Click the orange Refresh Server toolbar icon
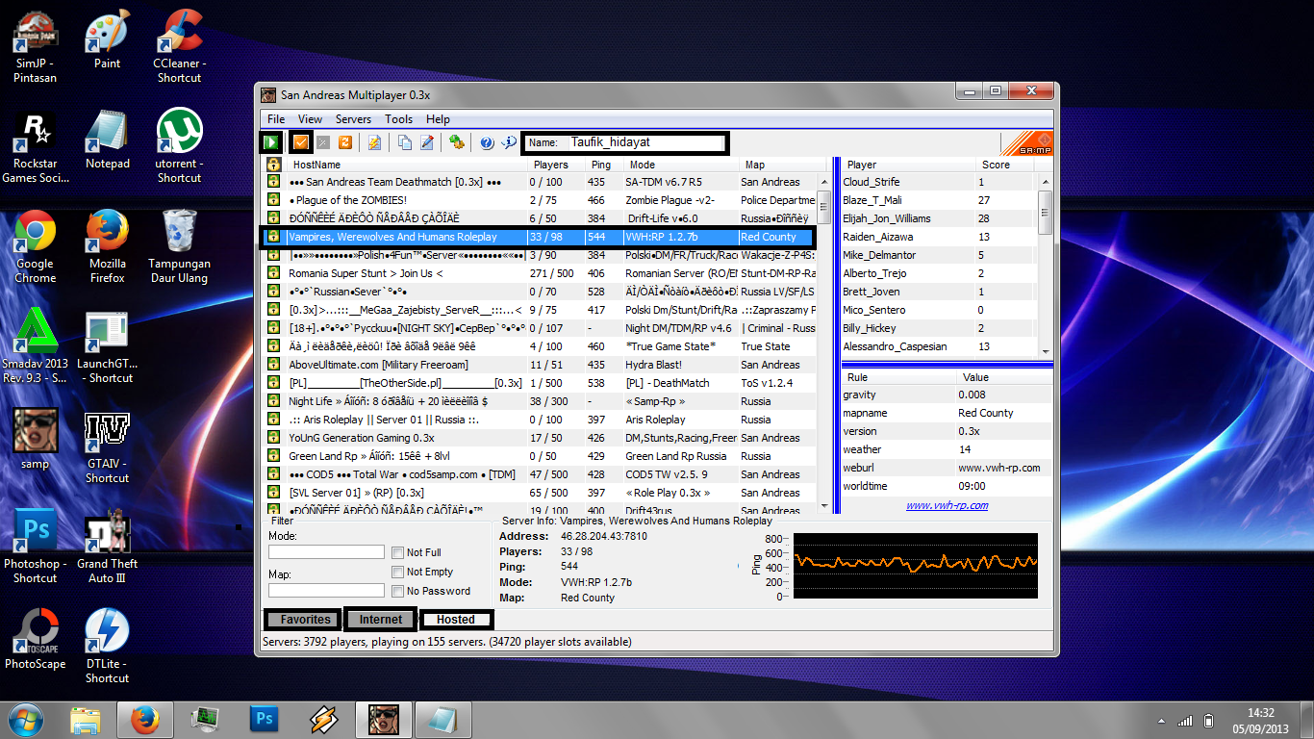Image resolution: width=1314 pixels, height=739 pixels. point(344,142)
